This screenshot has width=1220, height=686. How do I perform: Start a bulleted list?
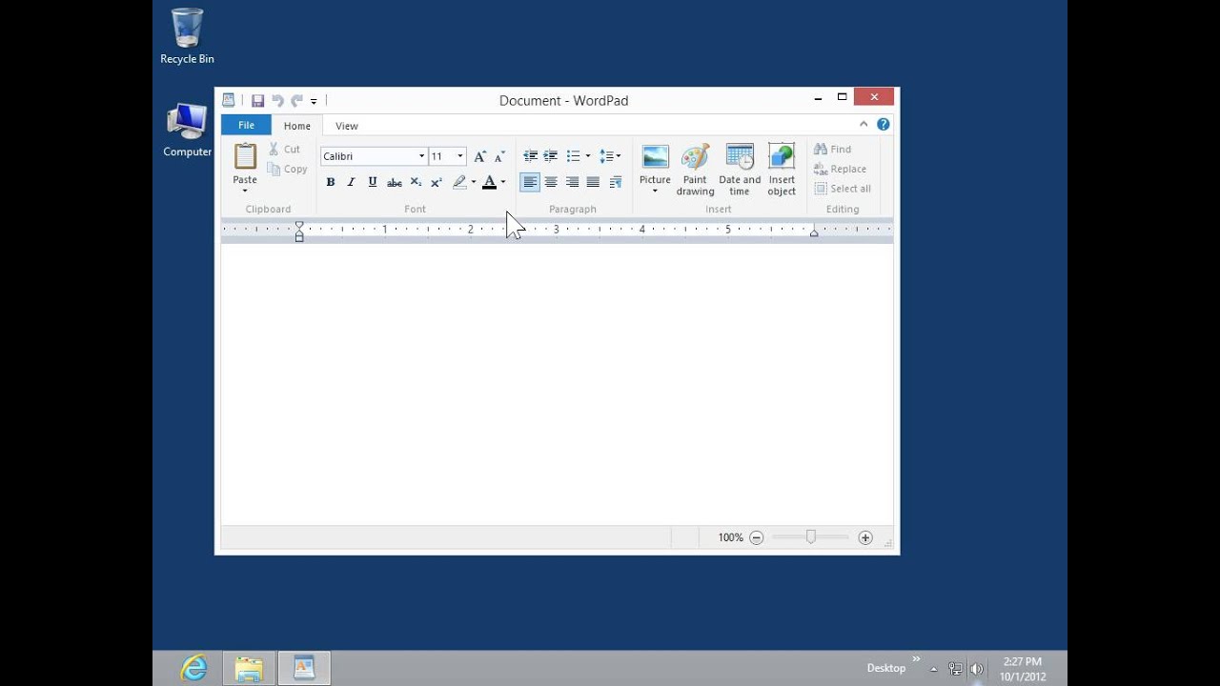click(x=573, y=156)
